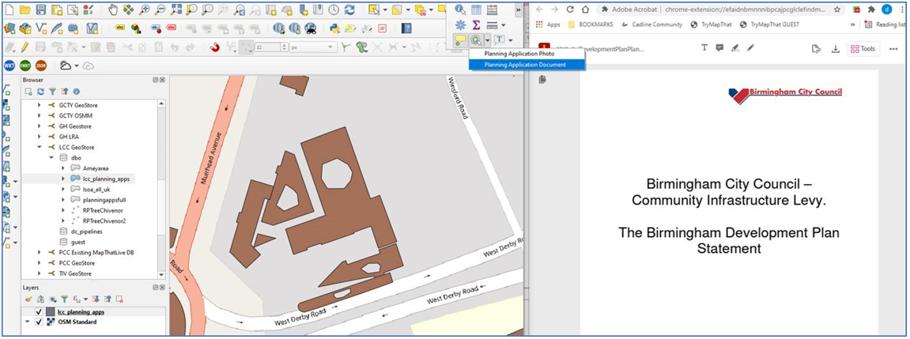Open the QGIS Help contents book icon
The image size is (910, 339).
[x=406, y=28]
